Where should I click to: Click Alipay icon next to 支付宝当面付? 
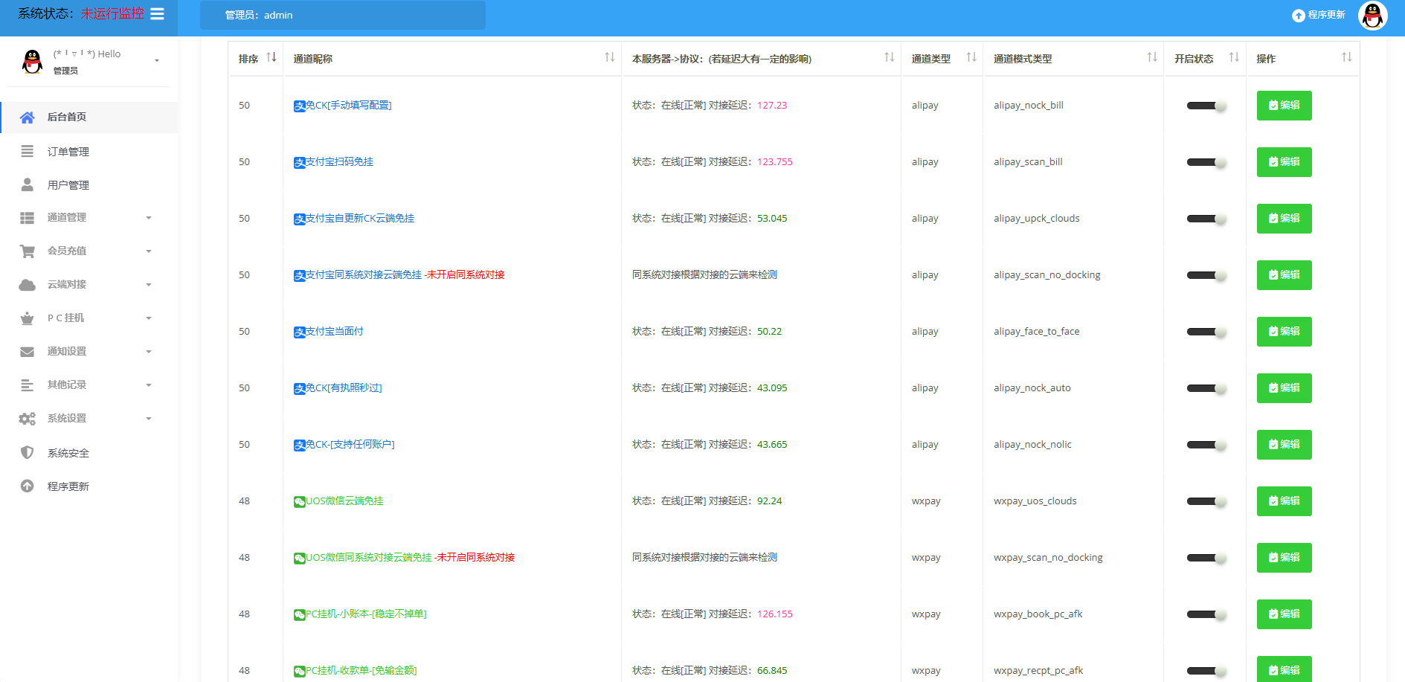click(300, 332)
